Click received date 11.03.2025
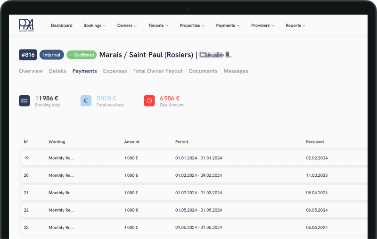Image resolution: width=377 pixels, height=239 pixels. (317, 175)
